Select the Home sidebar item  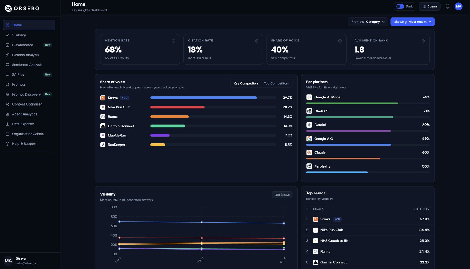29,25
